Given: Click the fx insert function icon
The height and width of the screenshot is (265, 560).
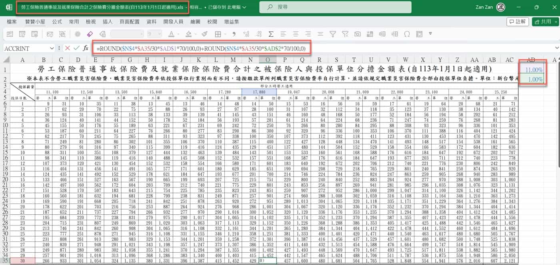Looking at the screenshot, I should 86,48.
